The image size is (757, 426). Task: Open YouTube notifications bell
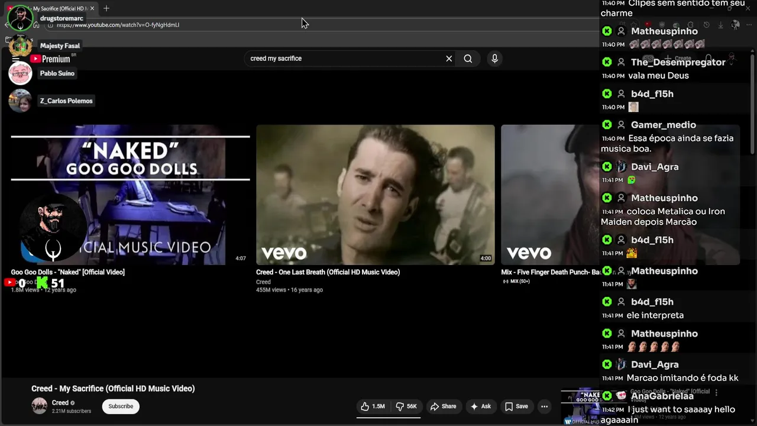click(709, 59)
